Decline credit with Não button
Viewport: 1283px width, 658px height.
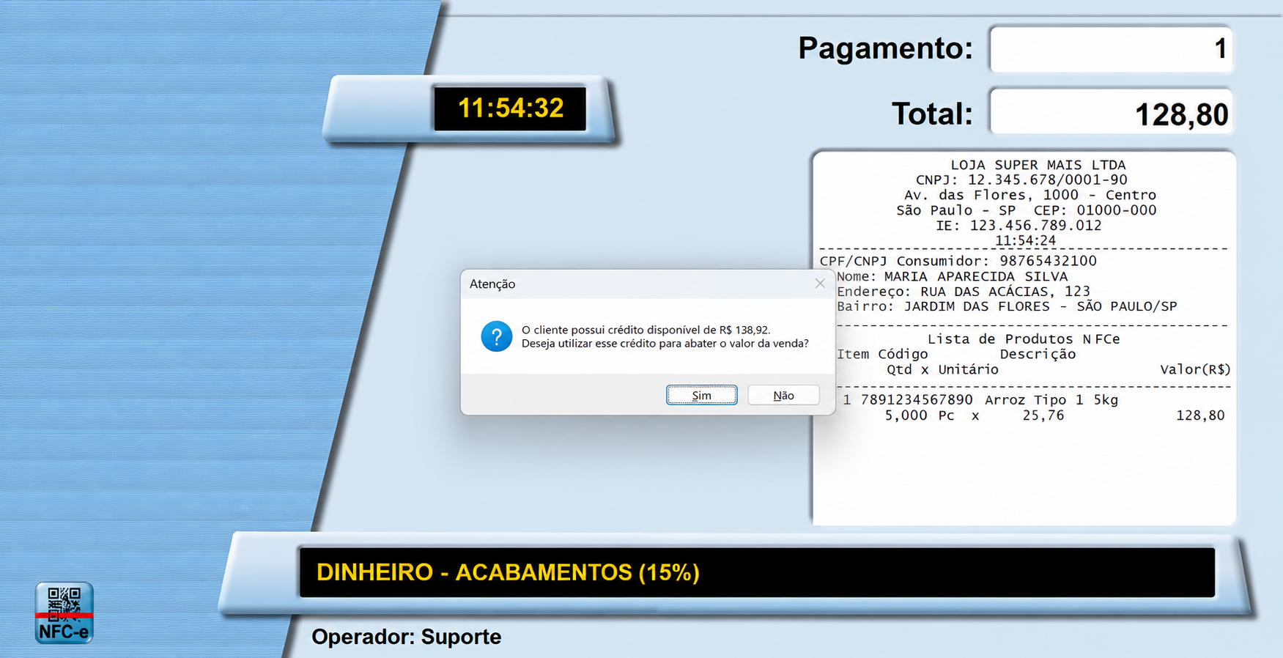(x=783, y=395)
